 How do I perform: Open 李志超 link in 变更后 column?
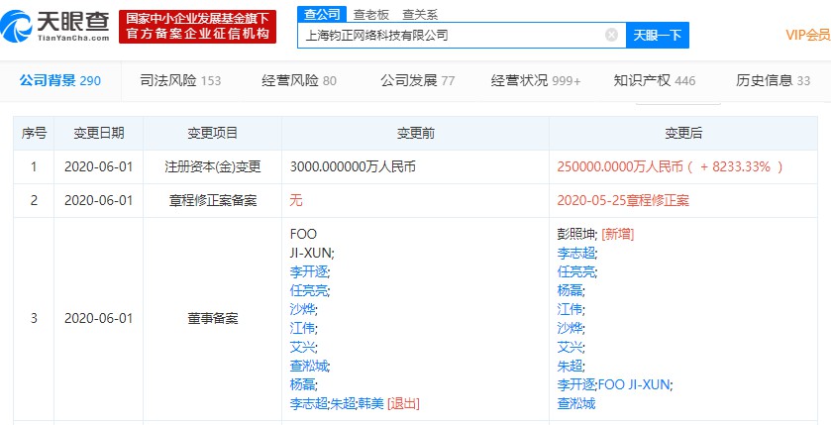click(576, 254)
